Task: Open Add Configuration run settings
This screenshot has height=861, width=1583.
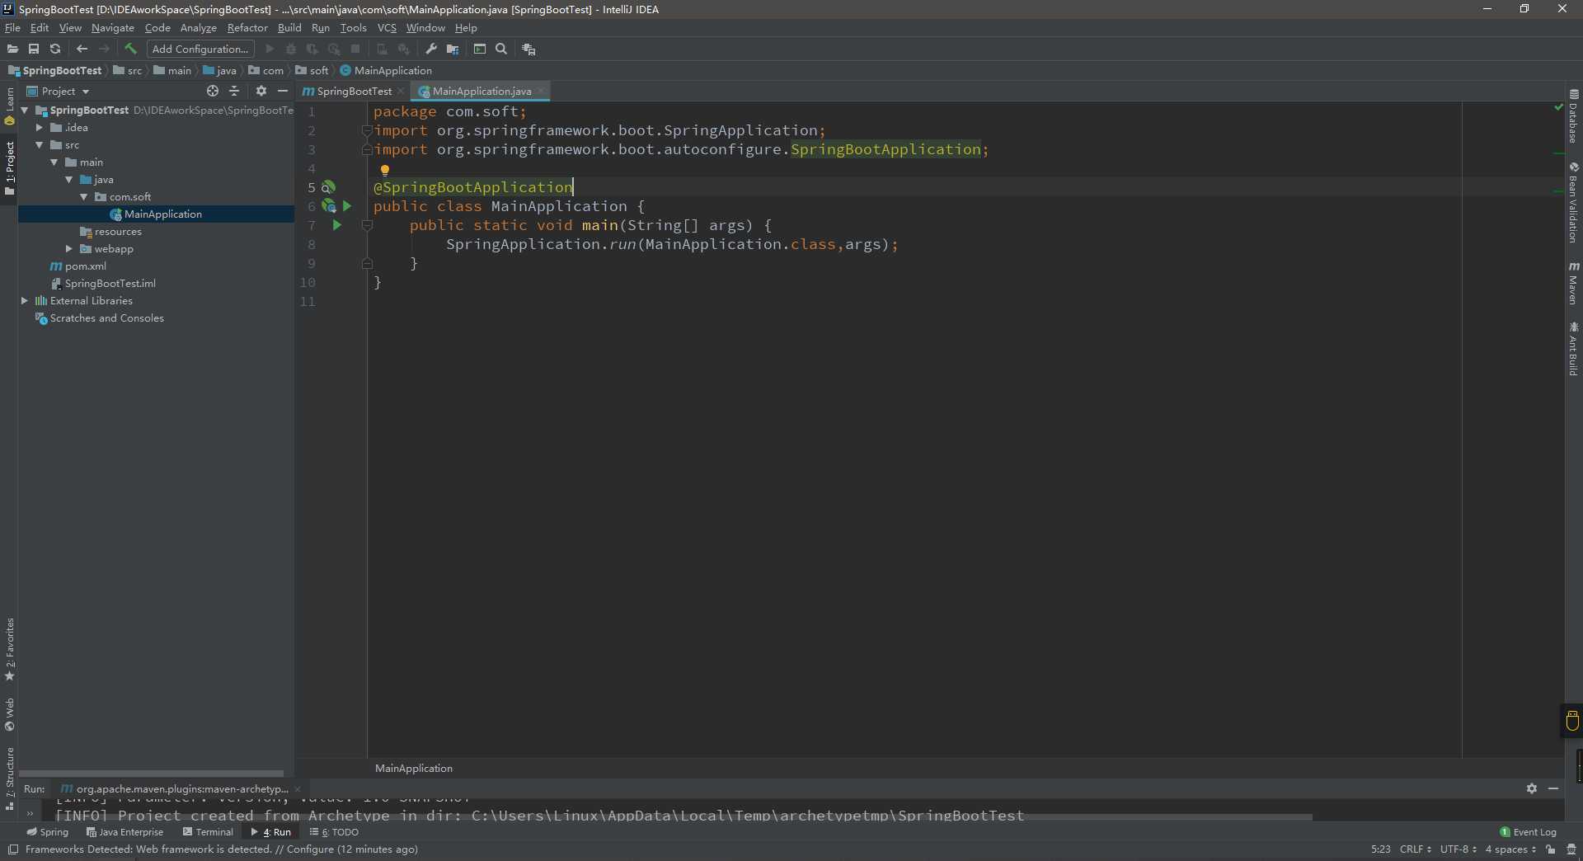Action: tap(200, 49)
